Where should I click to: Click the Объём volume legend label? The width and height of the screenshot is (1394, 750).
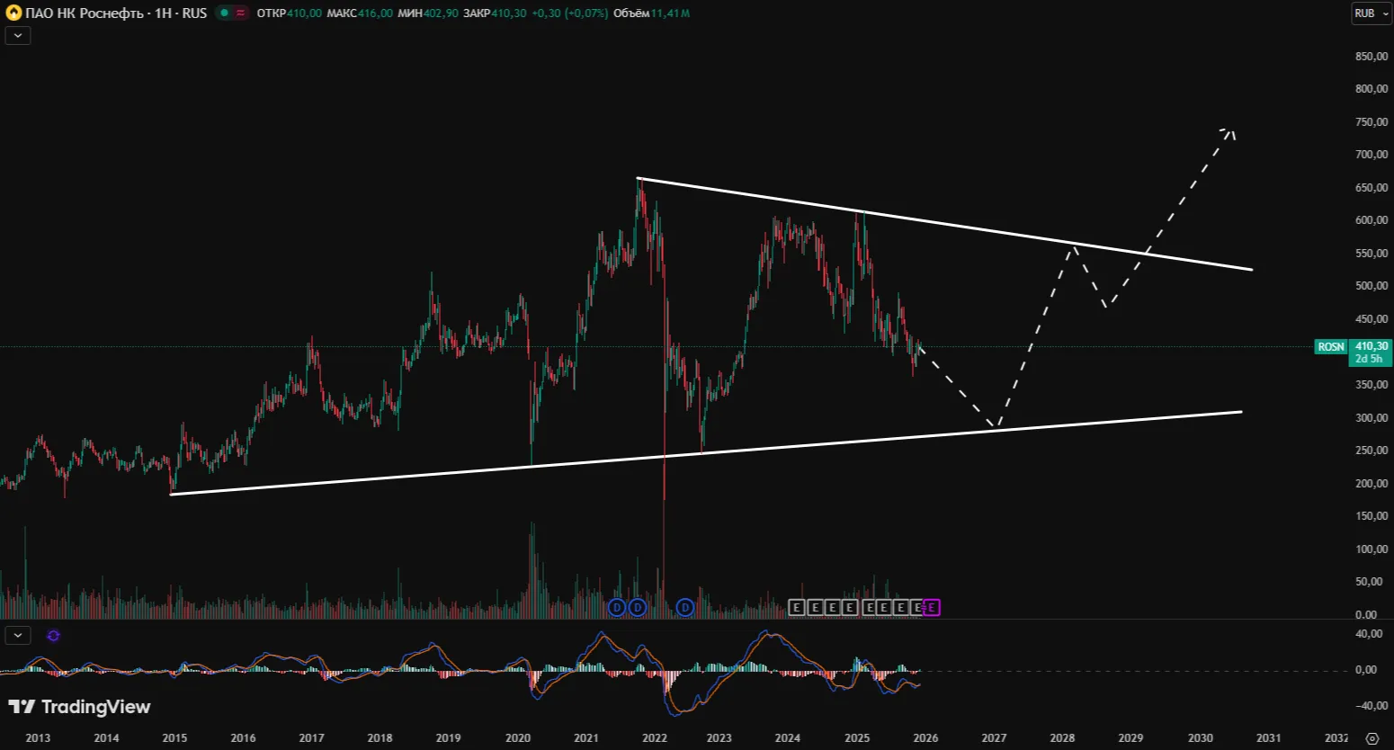630,13
